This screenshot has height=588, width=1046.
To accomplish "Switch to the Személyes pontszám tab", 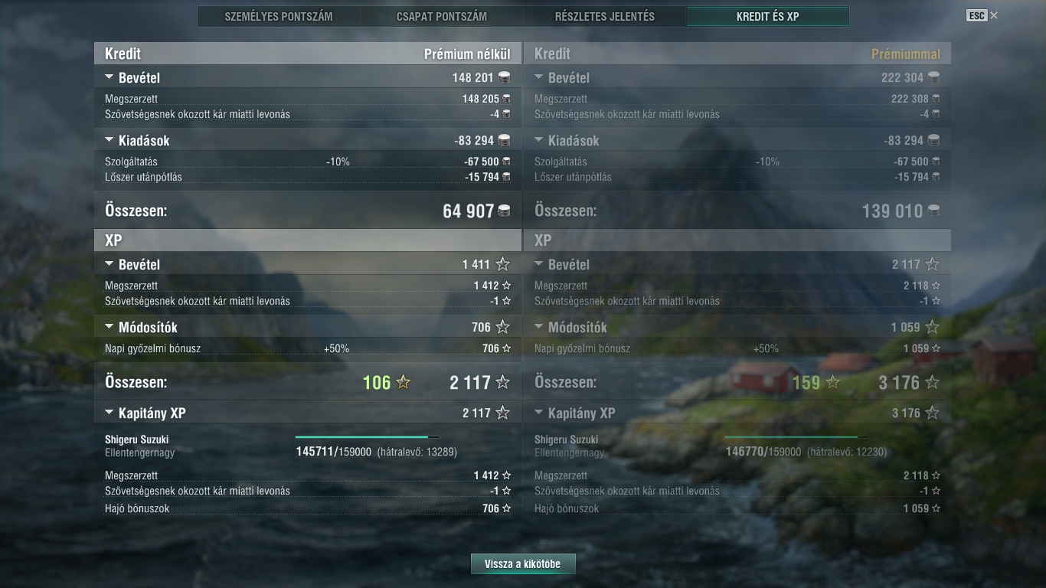I will tap(279, 16).
